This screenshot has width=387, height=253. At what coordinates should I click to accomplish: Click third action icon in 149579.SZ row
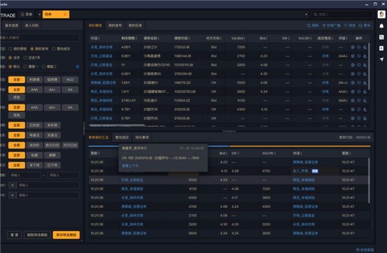coord(364,82)
